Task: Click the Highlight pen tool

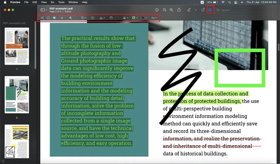Action: [189, 10]
